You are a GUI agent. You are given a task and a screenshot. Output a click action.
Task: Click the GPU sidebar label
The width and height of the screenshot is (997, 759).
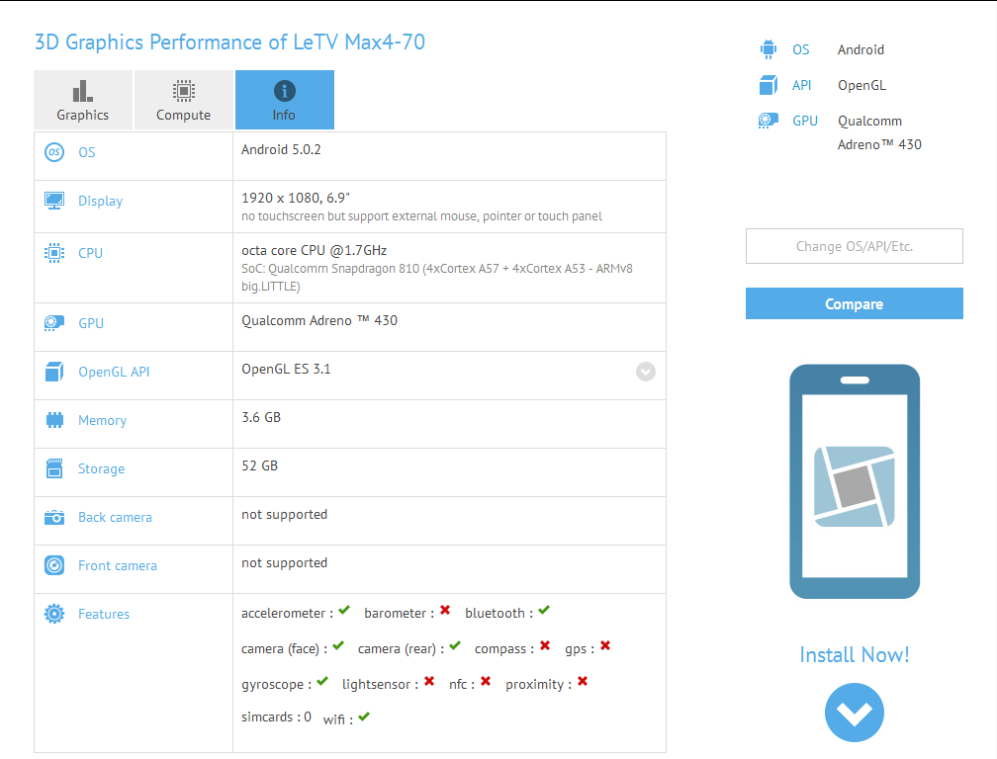click(x=805, y=121)
